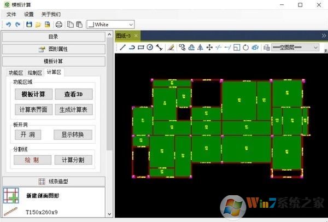Open the 文件 menu
328x222 pixels.
[11, 14]
